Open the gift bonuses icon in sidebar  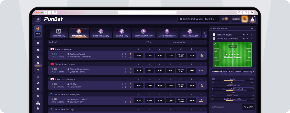pyautogui.click(x=38, y=43)
